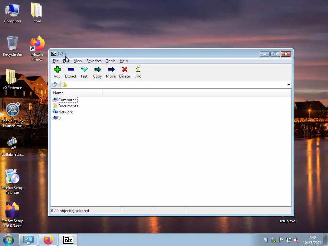
Task: Select the Recycle Bin desktop icon
Action: (12, 46)
